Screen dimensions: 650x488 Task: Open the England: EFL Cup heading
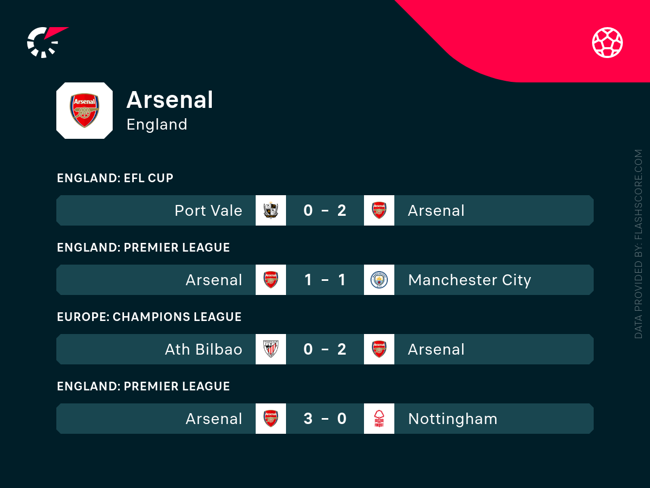115,178
